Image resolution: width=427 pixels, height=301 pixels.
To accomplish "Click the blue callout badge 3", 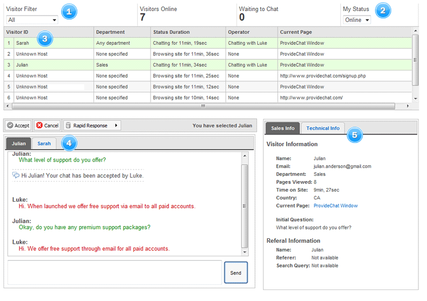I will pos(44,39).
